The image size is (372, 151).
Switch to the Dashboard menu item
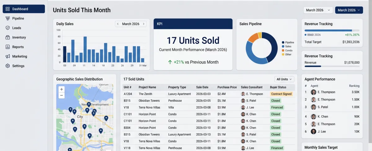[x=24, y=9]
